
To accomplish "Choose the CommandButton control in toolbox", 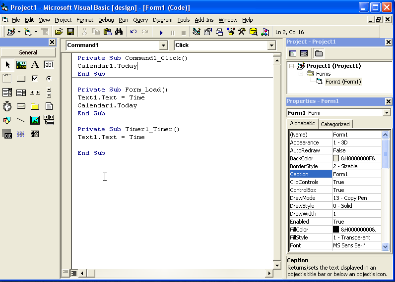I will pos(21,79).
